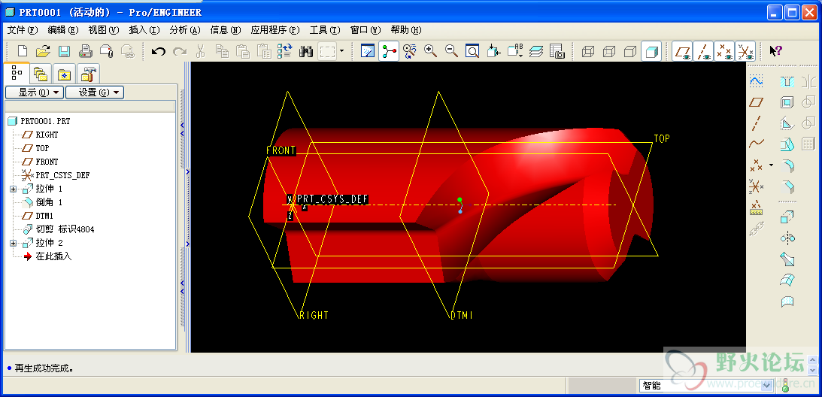Expand the 拉伸 1 feature node
822x397 pixels.
(x=14, y=189)
